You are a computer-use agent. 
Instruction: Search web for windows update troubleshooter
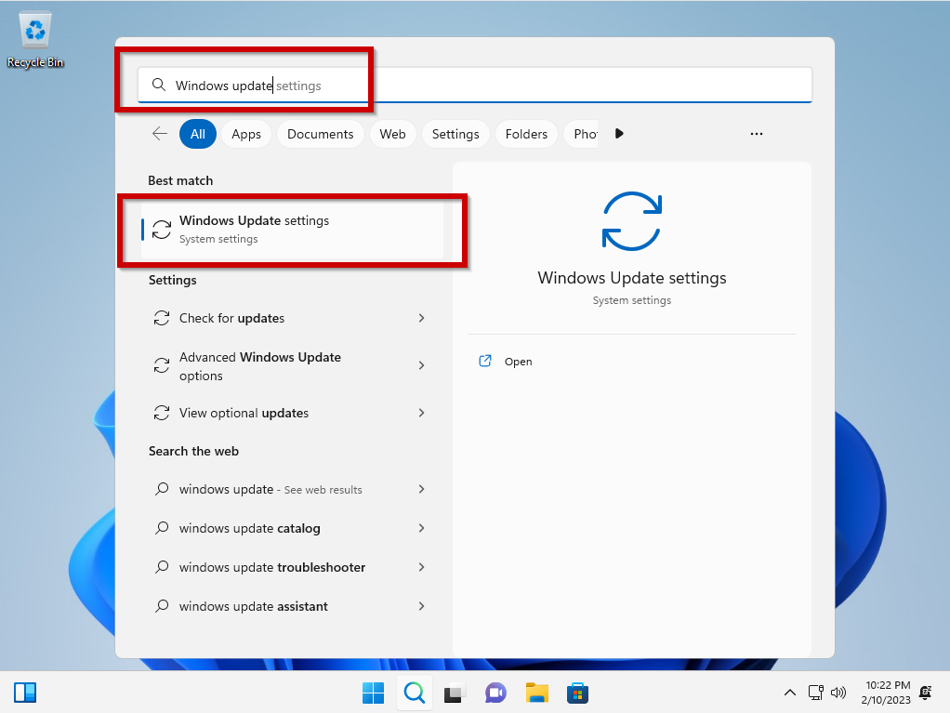291,567
